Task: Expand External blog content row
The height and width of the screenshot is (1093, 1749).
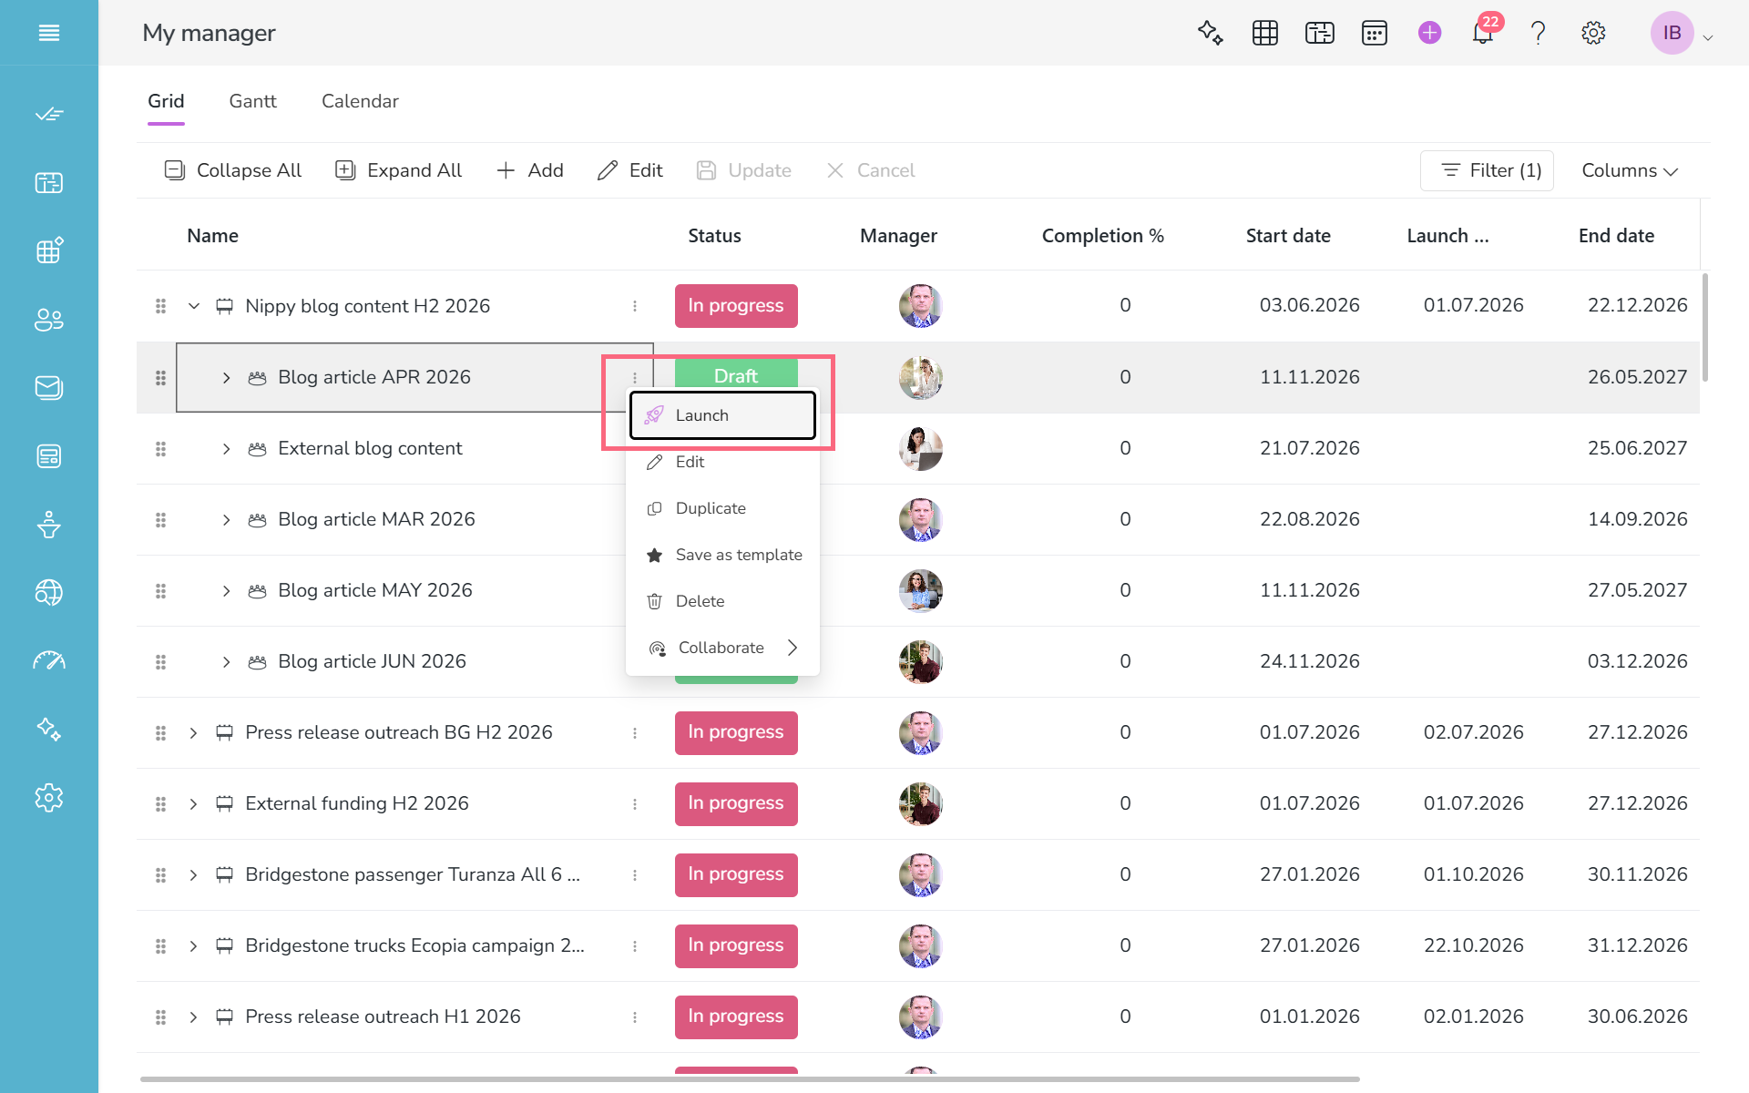Action: (x=226, y=449)
